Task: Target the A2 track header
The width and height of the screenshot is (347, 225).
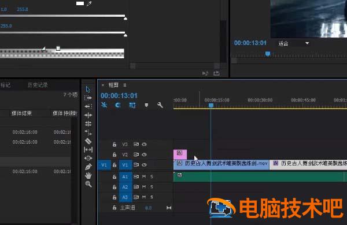Action: coord(125,187)
